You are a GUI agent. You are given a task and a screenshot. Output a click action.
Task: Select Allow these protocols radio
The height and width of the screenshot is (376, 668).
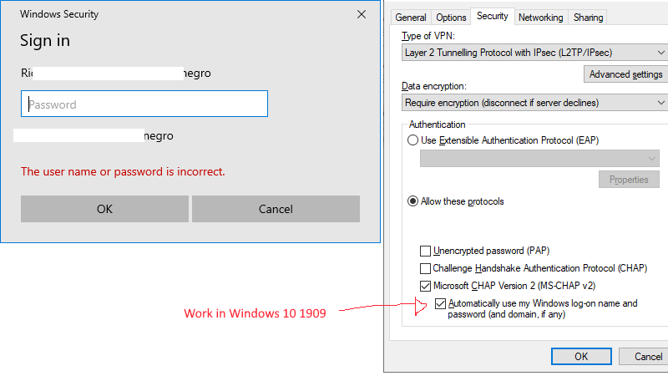pyautogui.click(x=412, y=201)
